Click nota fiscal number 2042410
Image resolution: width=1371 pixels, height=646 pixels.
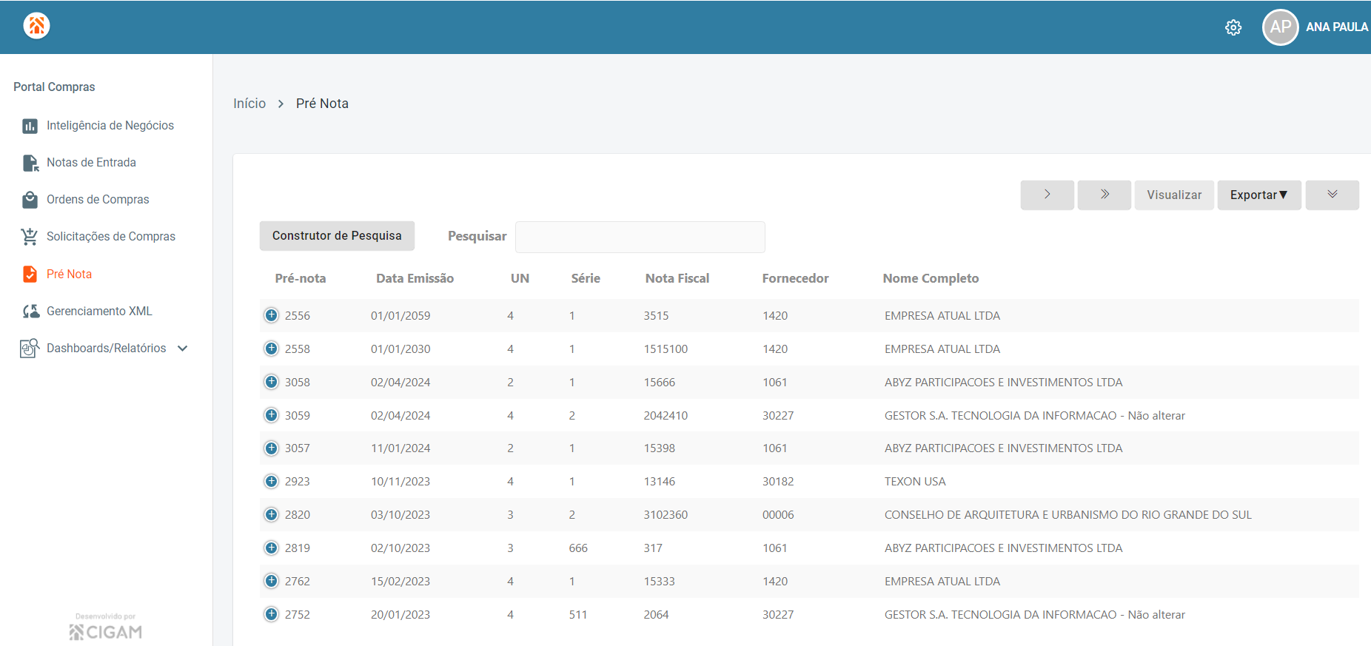click(666, 416)
